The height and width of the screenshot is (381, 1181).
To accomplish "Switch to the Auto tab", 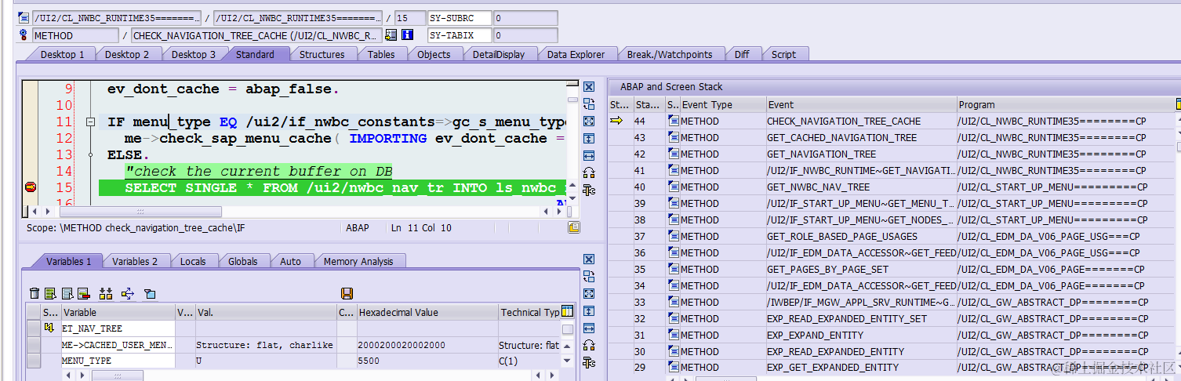I will (290, 261).
